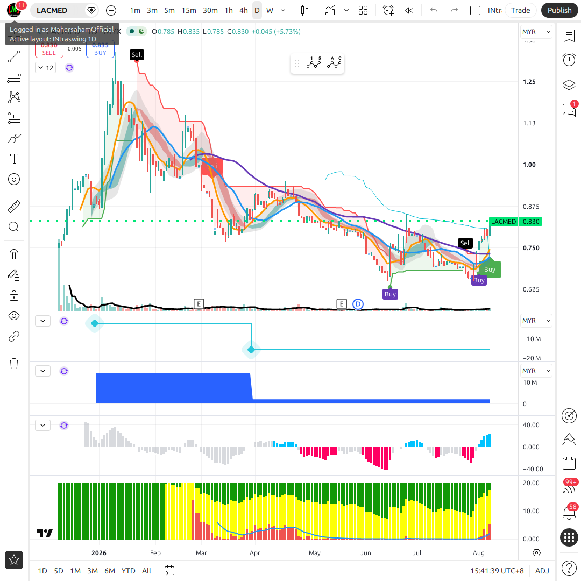Open the chats panel with notification
This screenshot has width=581, height=581.
(569, 109)
